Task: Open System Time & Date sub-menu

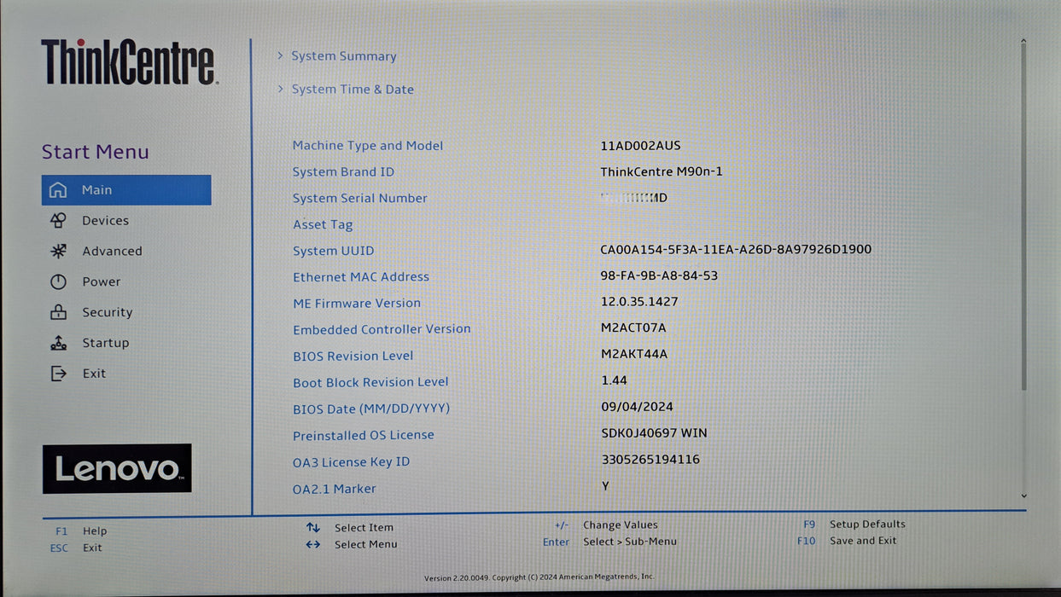Action: tap(353, 90)
